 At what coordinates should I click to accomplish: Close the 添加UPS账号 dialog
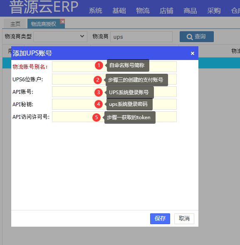[193, 53]
